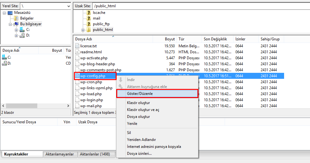Select Dosya izinleri... in context menu

coord(139,154)
